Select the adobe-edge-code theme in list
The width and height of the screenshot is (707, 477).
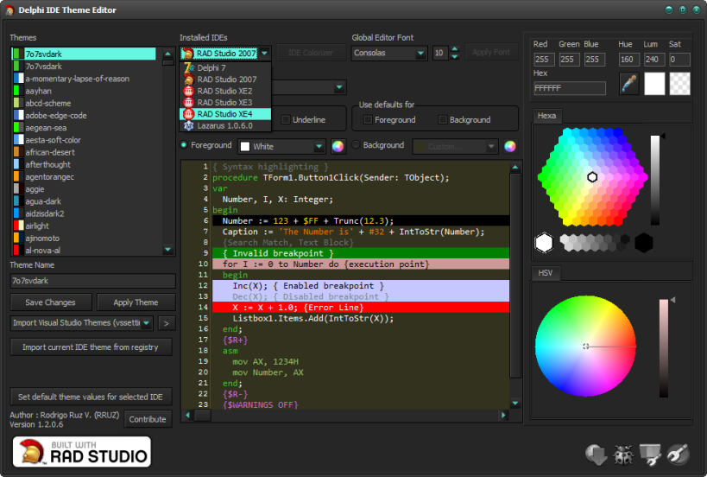[56, 115]
